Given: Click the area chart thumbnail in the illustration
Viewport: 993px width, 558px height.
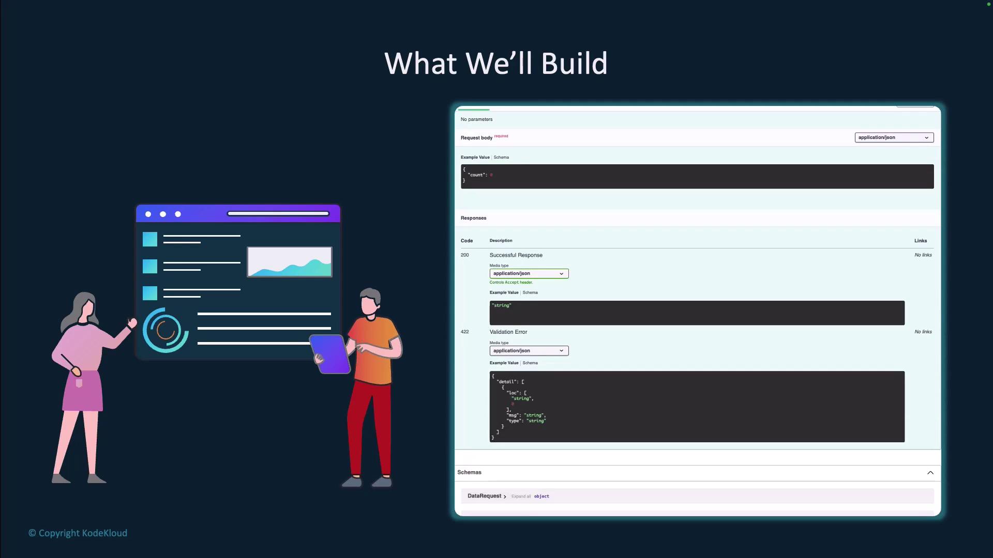Looking at the screenshot, I should 290,262.
